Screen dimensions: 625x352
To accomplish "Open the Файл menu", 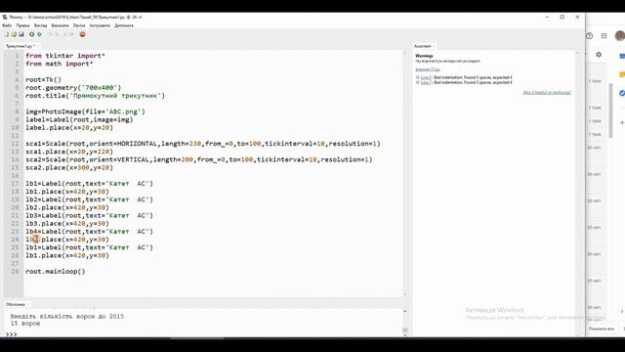I will 7,25.
